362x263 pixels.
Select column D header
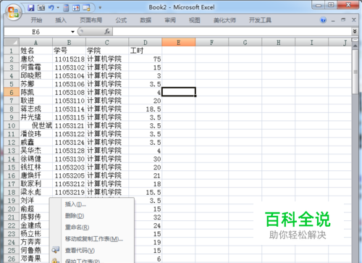(145, 43)
